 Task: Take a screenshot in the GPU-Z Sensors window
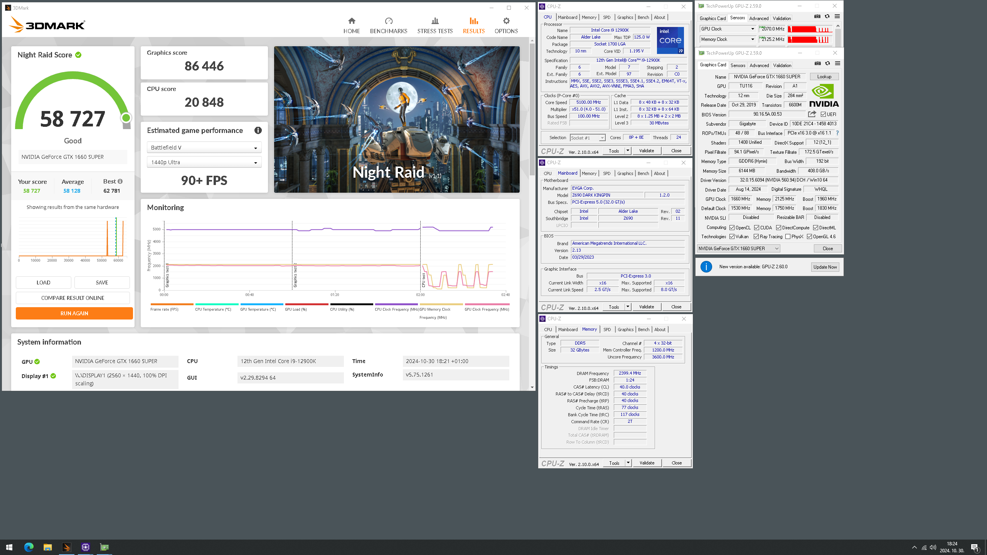pos(817,17)
